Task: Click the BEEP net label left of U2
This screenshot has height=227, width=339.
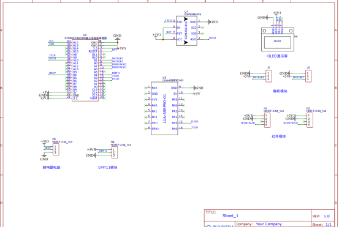Action: click(x=52, y=73)
